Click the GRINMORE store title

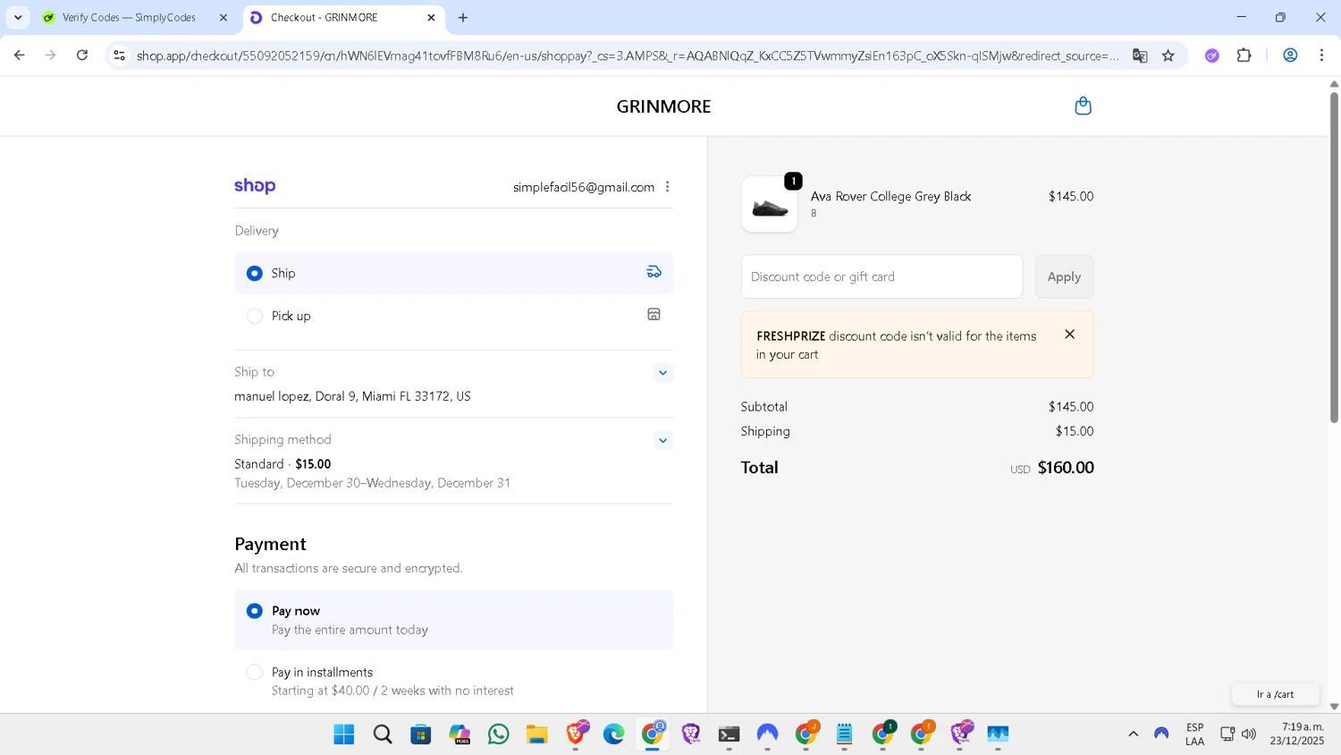663,106
